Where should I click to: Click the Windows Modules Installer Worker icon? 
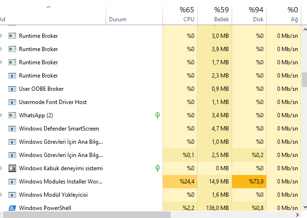pyautogui.click(x=12, y=182)
